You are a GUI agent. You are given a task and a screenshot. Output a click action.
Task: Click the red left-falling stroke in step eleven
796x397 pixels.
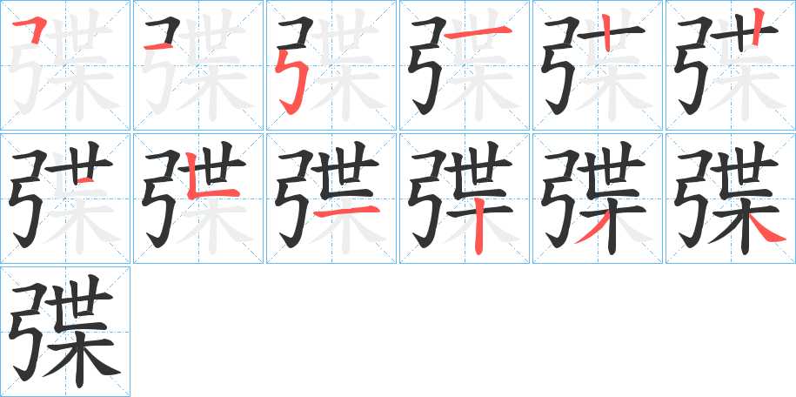(x=592, y=229)
